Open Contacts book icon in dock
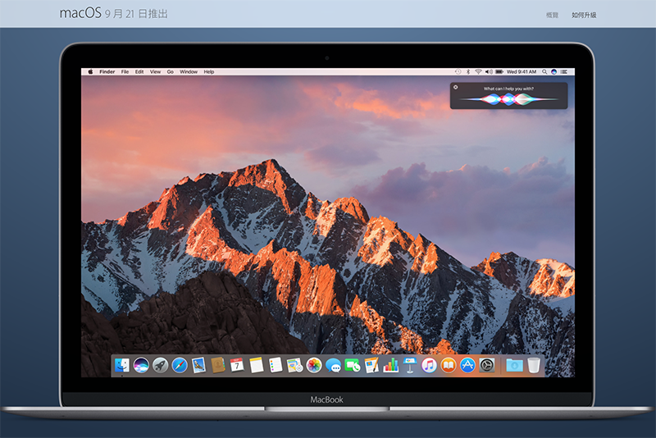The height and width of the screenshot is (438, 656). pyautogui.click(x=218, y=365)
